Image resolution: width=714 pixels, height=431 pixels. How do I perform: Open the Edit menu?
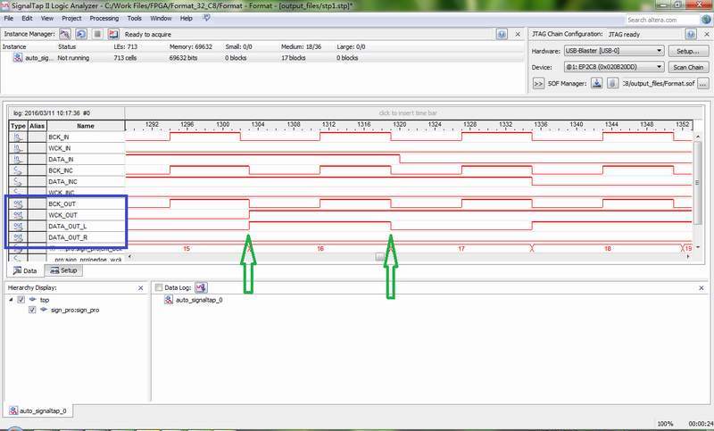(x=27, y=18)
